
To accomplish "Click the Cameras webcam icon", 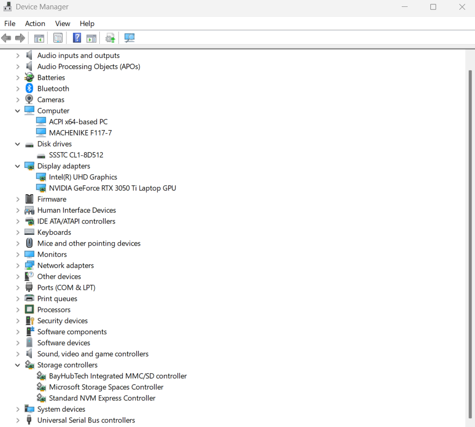I will pyautogui.click(x=29, y=100).
